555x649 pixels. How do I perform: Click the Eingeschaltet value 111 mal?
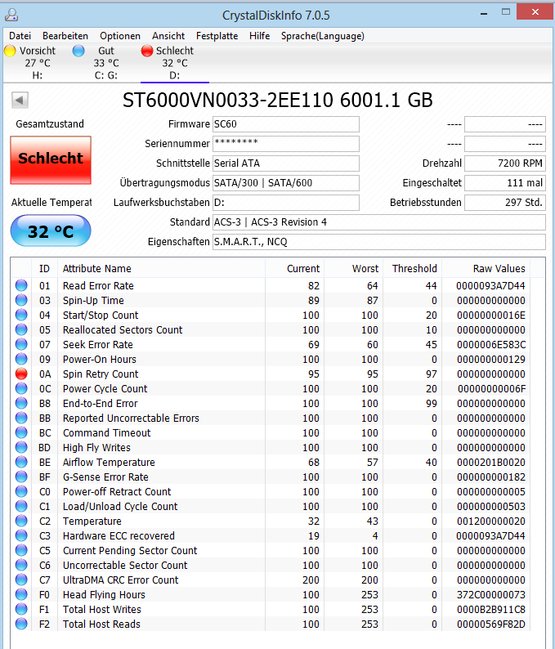click(505, 183)
